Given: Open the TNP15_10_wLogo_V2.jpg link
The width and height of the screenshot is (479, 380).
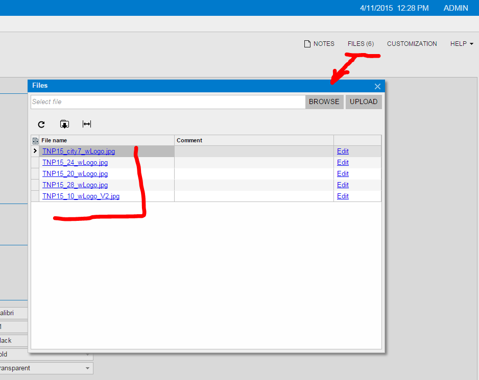Looking at the screenshot, I should click(81, 196).
